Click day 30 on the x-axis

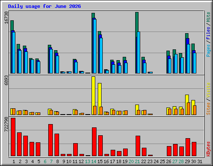[x=193, y=161]
